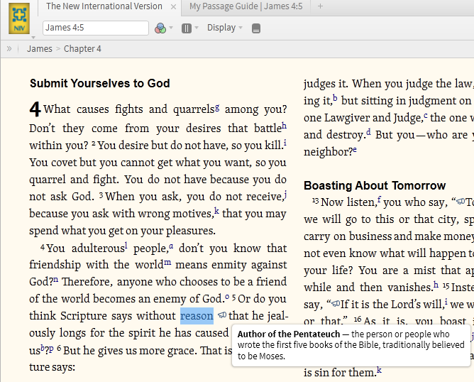Screen dimensions: 474x382
Task: Click the Boasting About Tomorrow heading
Action: pyautogui.click(x=375, y=185)
